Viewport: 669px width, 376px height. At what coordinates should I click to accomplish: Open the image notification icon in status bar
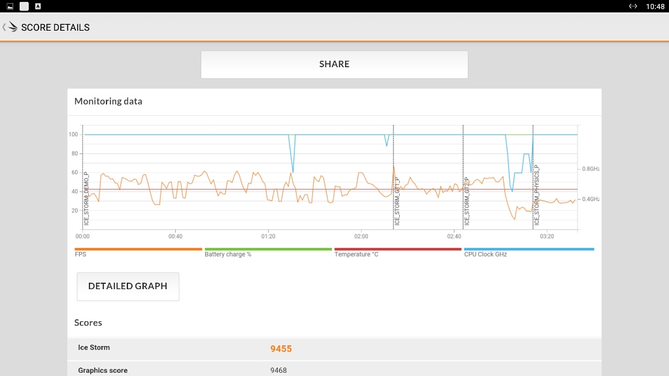[x=10, y=7]
